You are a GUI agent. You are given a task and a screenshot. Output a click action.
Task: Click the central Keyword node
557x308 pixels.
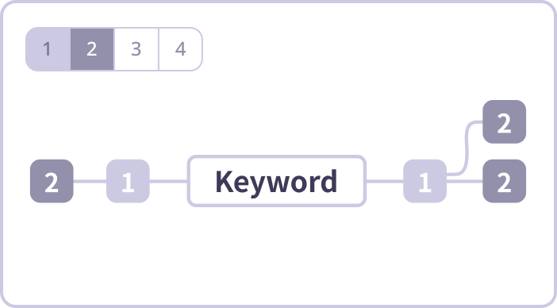tap(277, 181)
